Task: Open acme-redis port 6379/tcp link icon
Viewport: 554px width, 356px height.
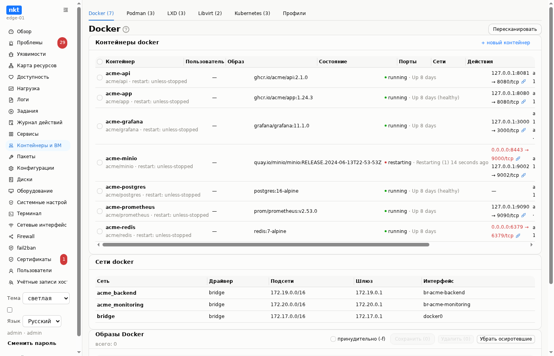Action: [x=518, y=236]
